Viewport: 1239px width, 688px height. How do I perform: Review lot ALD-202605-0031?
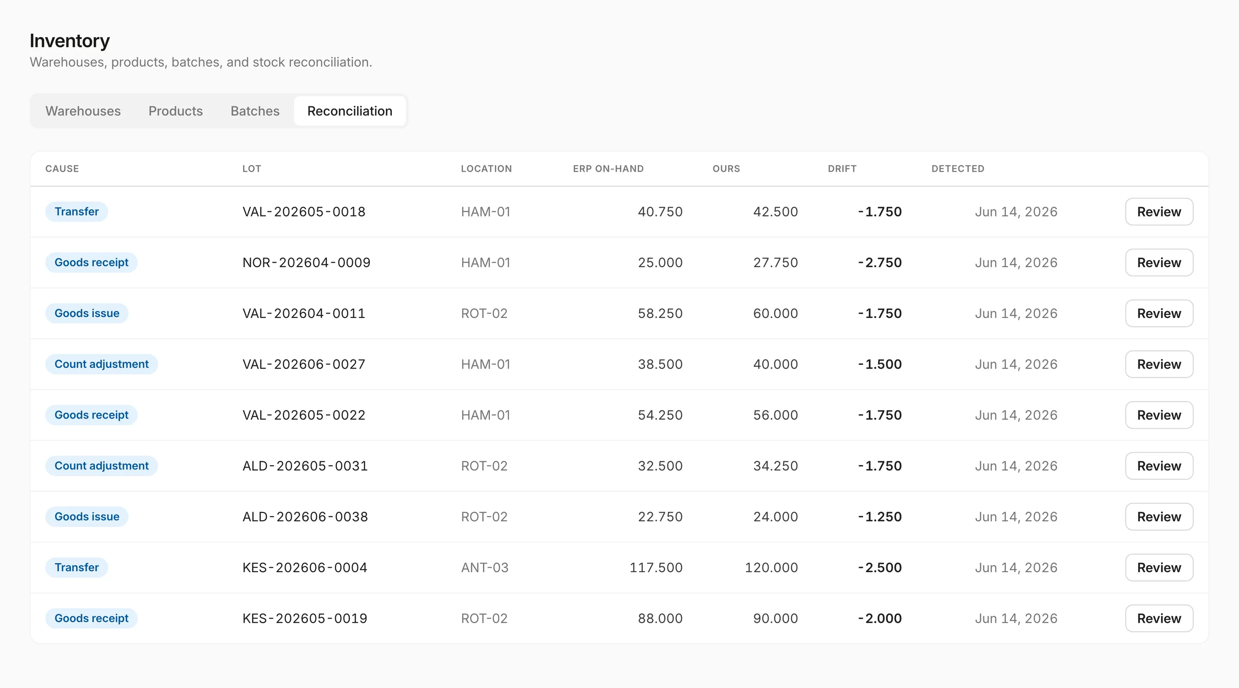pos(1159,466)
